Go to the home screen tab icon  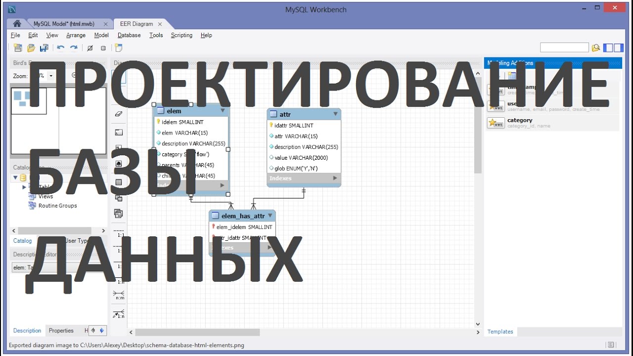pyautogui.click(x=17, y=24)
